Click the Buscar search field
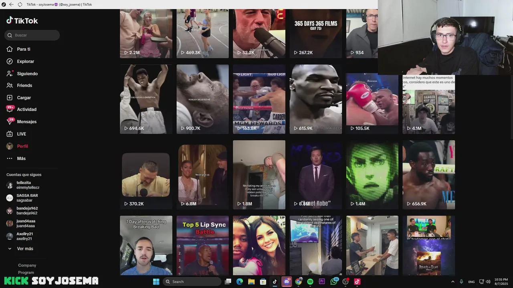The image size is (513, 288). coord(32,35)
